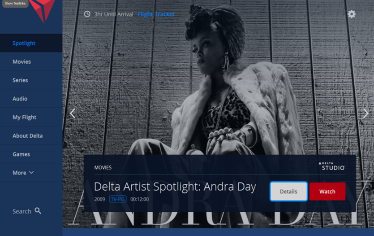This screenshot has width=374, height=236.
Task: Click the clock icon beside arrival time
Action: pyautogui.click(x=87, y=14)
